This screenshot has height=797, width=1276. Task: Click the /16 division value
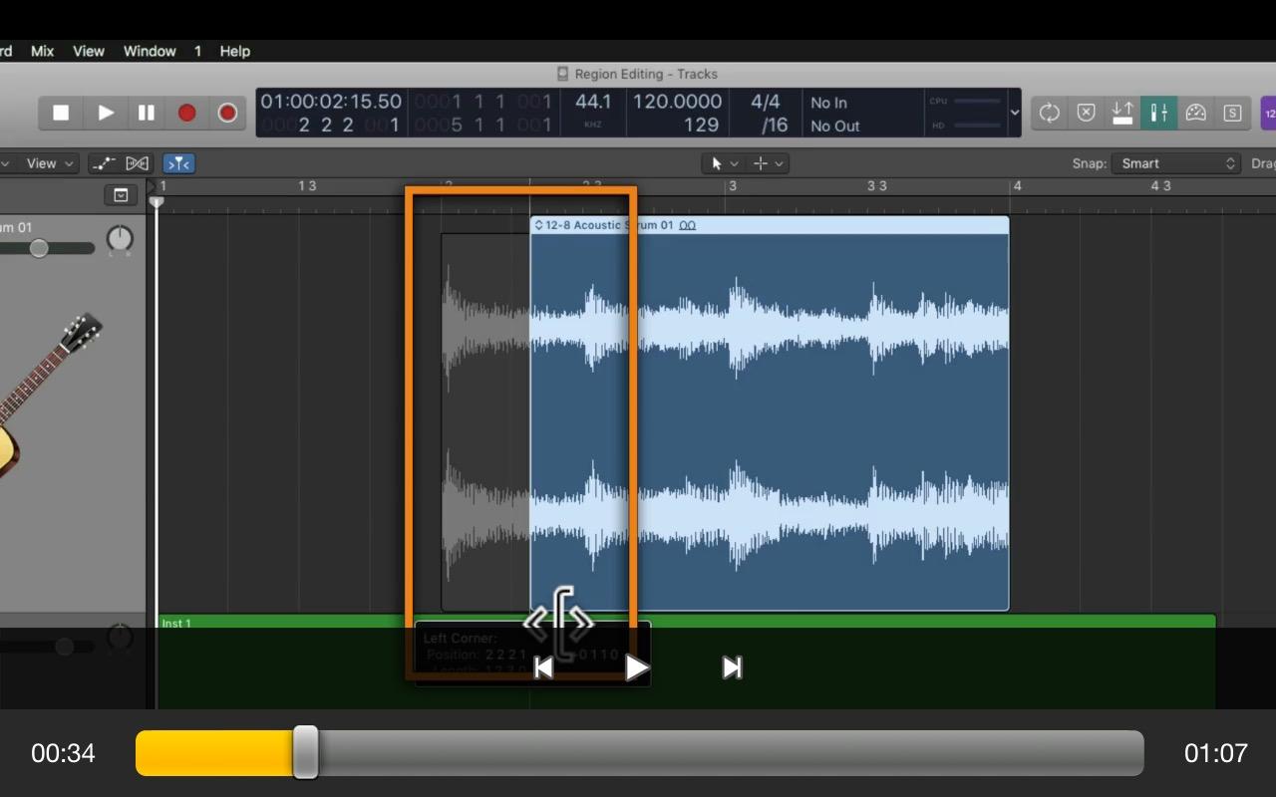point(775,126)
